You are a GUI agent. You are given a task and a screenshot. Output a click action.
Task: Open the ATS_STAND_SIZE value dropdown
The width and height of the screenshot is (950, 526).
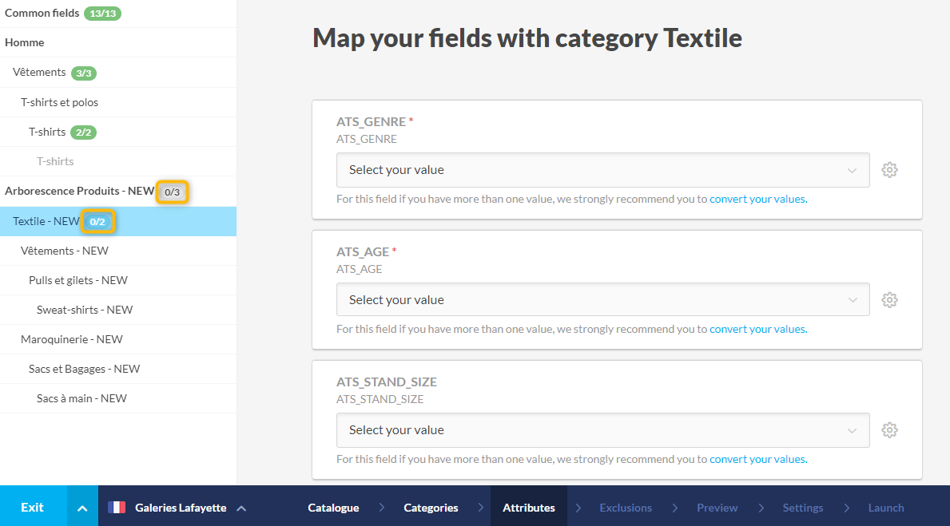coord(602,430)
